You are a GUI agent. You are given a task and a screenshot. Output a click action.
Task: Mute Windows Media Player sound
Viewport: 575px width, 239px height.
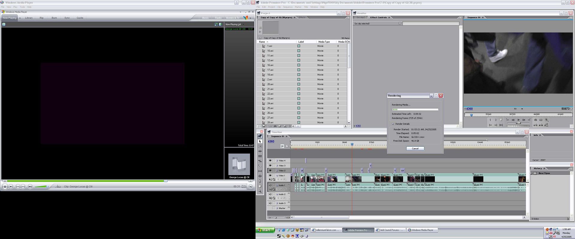click(x=30, y=186)
